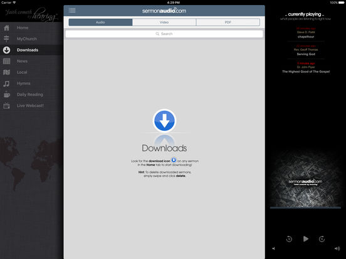Open The Highest Good of The Gospel
This screenshot has height=259, width=346.
306,68
